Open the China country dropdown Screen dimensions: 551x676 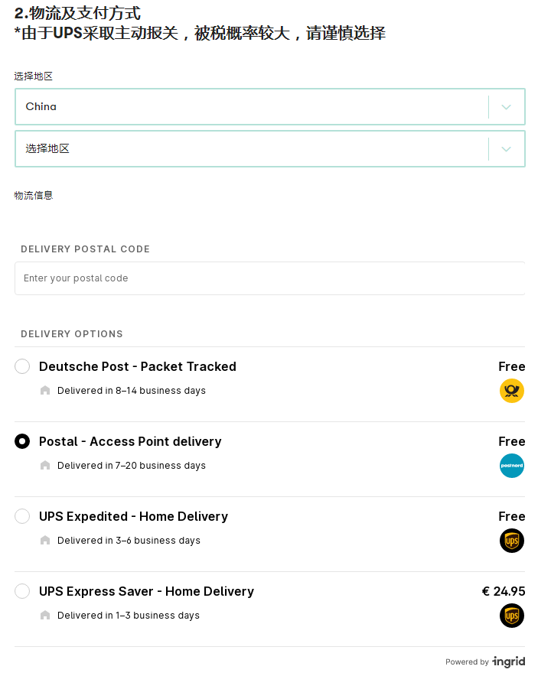253,107
